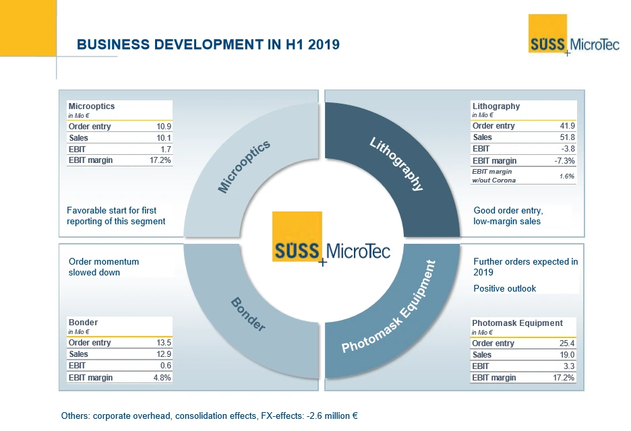This screenshot has height=431, width=631.
Task: Click the 'Good order entry, low-margin sales' note
Action: click(508, 215)
